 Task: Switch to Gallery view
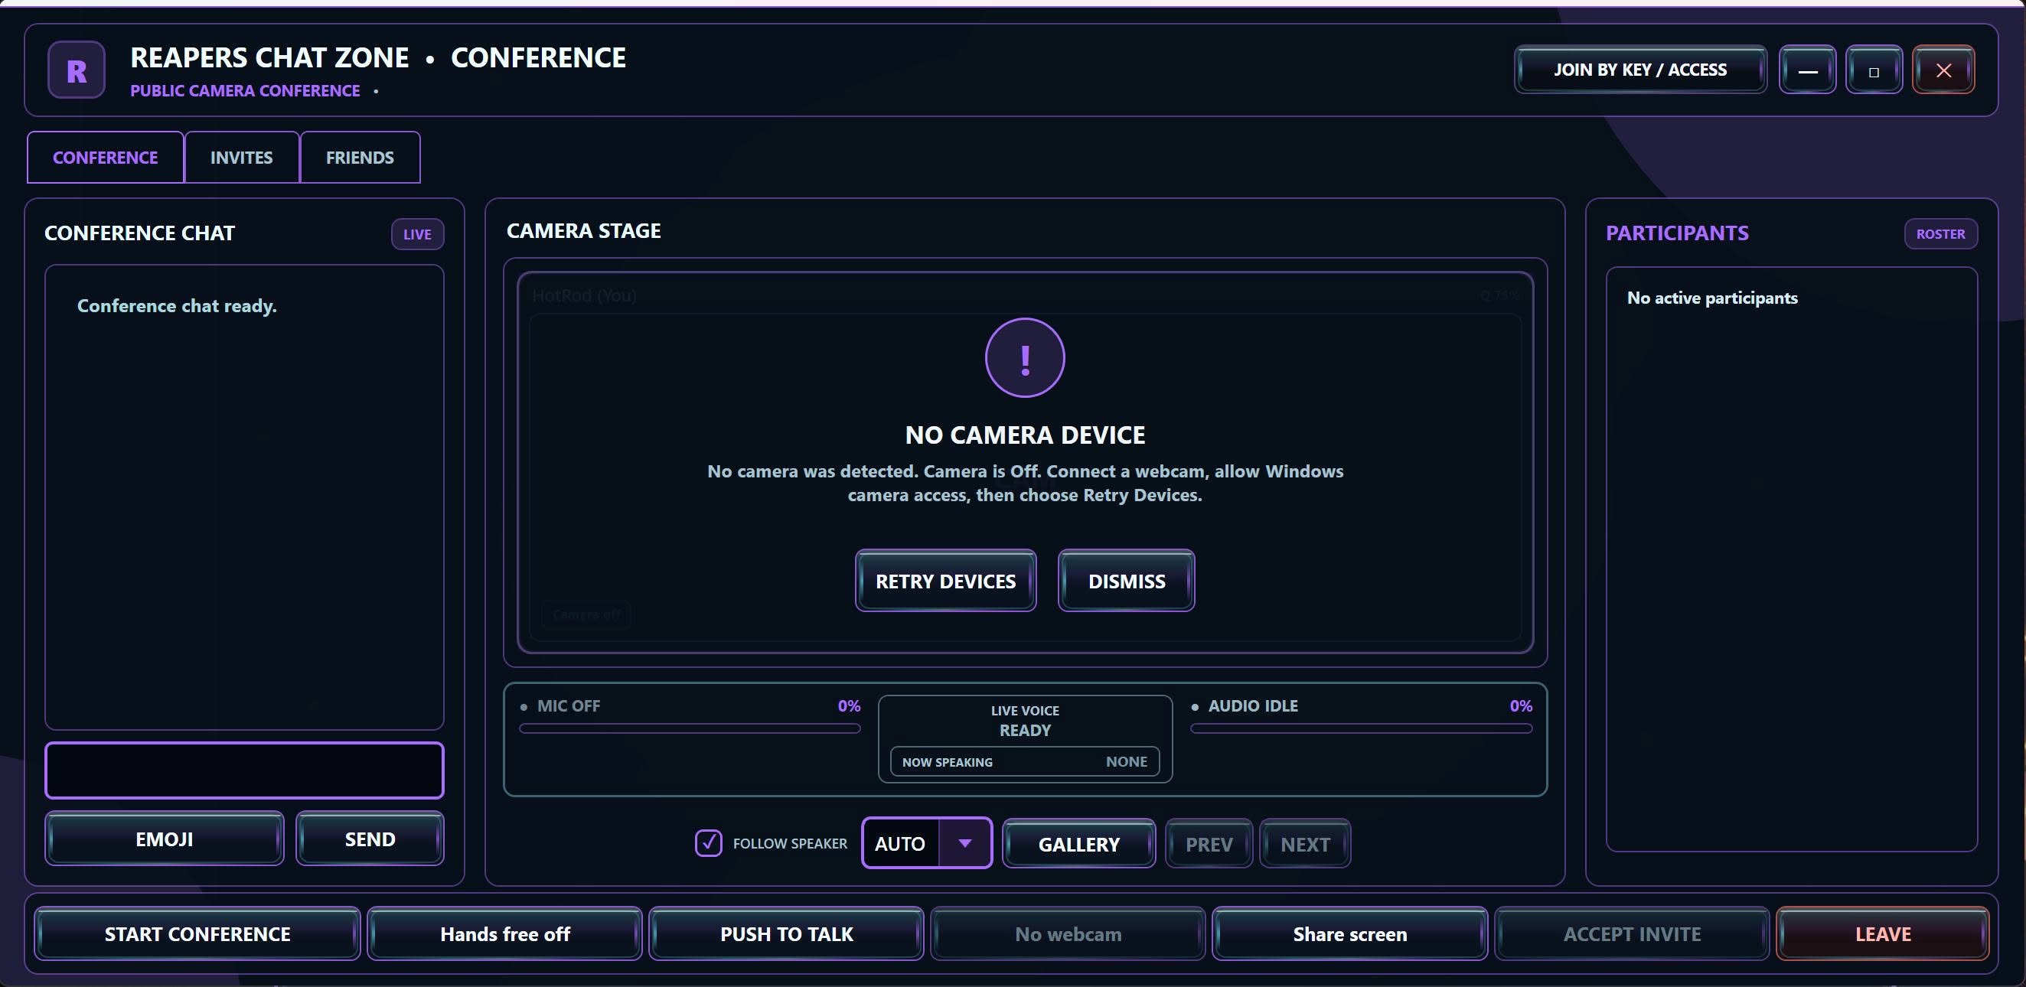click(x=1078, y=844)
